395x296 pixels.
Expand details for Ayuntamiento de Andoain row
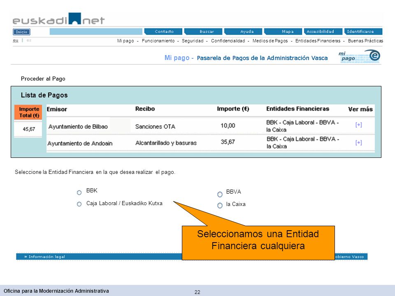click(358, 143)
